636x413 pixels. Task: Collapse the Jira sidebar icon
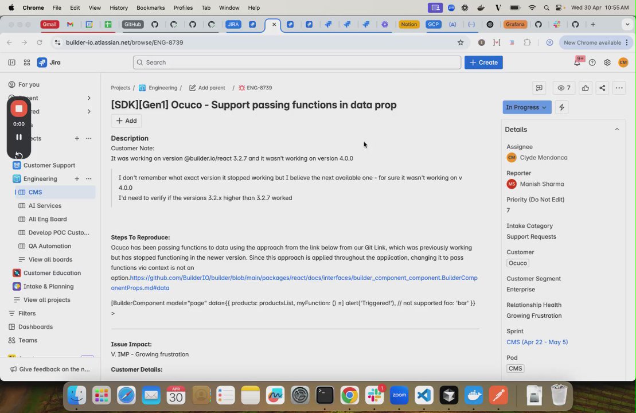pos(12,63)
